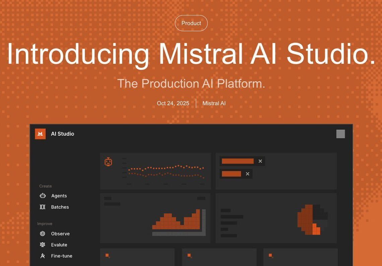Remove the longer orange filter tag via its X
Image resolution: width=382 pixels, height=266 pixels.
pos(260,161)
